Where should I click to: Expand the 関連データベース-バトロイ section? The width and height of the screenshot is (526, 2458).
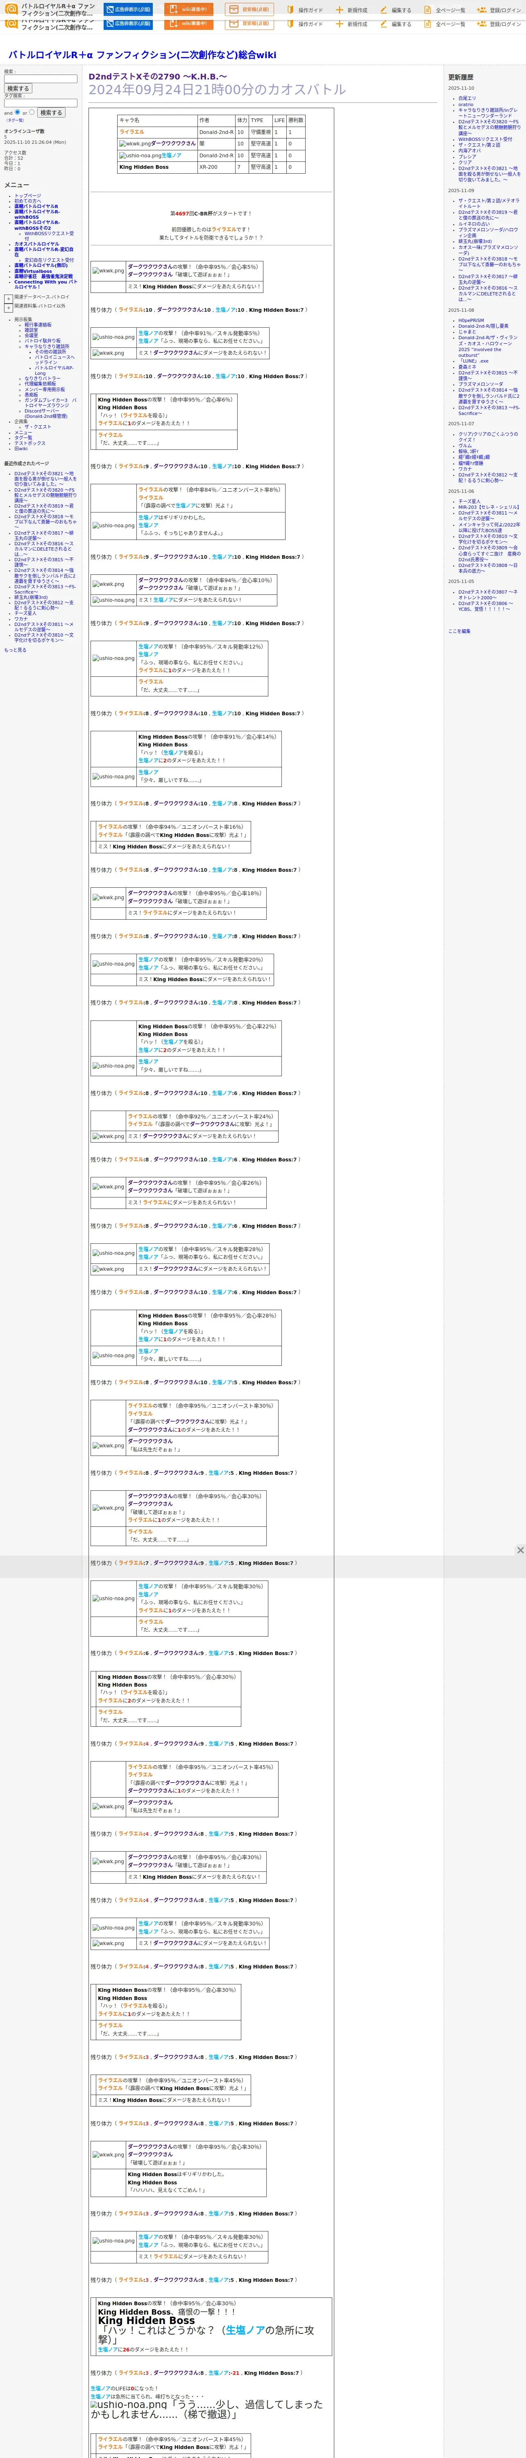point(9,299)
